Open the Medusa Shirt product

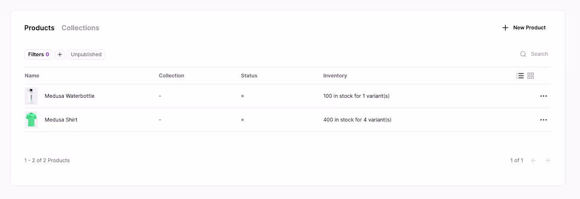(61, 120)
